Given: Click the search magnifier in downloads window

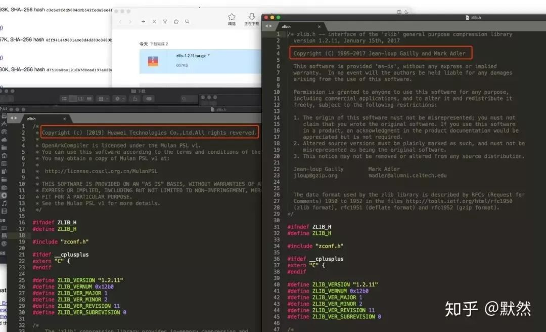Looking at the screenshot, I should pyautogui.click(x=187, y=22).
